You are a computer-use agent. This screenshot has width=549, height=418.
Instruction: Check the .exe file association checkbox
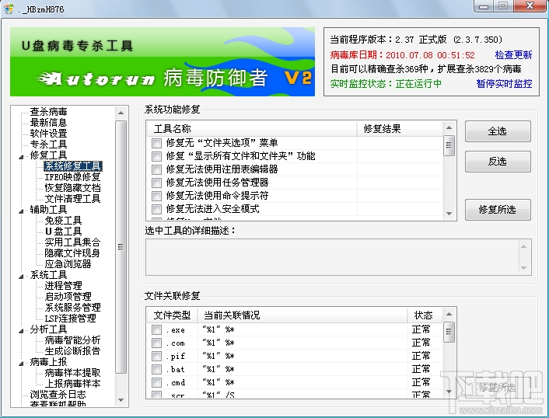pos(156,330)
